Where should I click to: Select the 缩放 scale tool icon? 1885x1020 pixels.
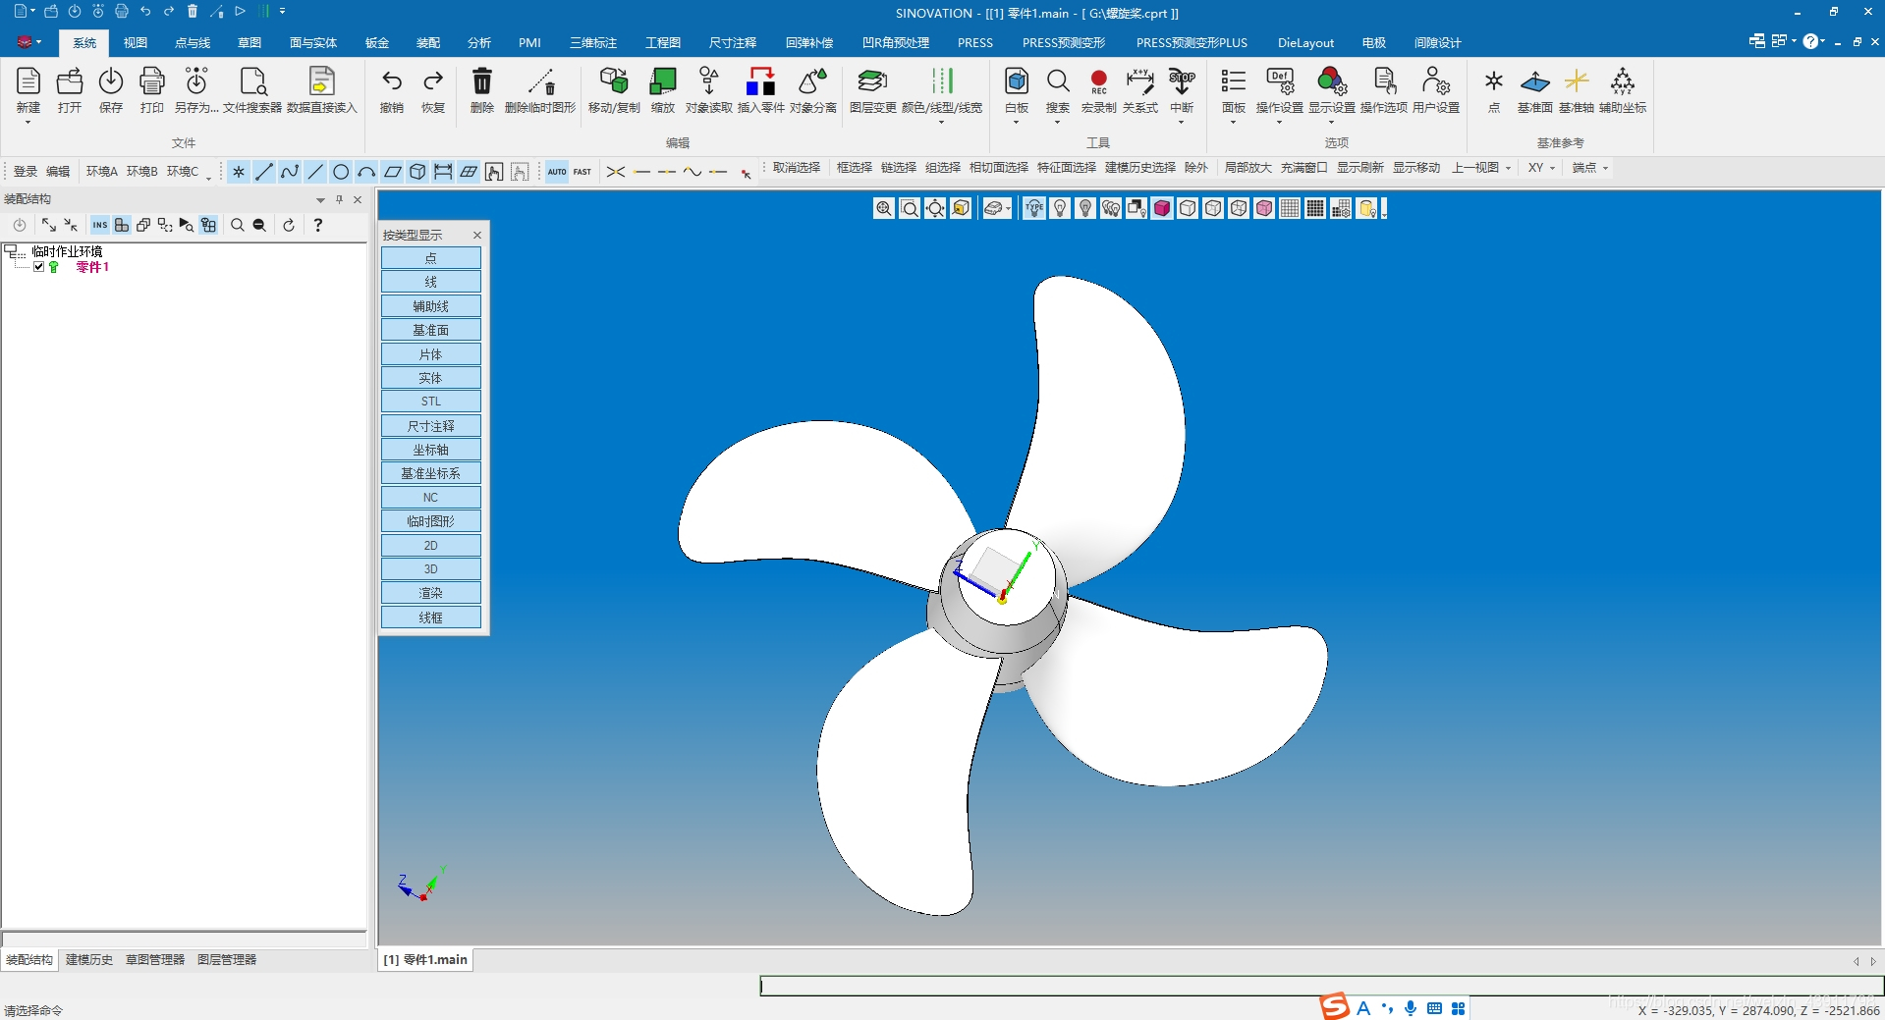663,81
